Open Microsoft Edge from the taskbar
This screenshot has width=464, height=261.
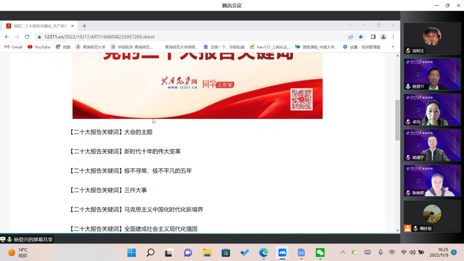click(263, 253)
